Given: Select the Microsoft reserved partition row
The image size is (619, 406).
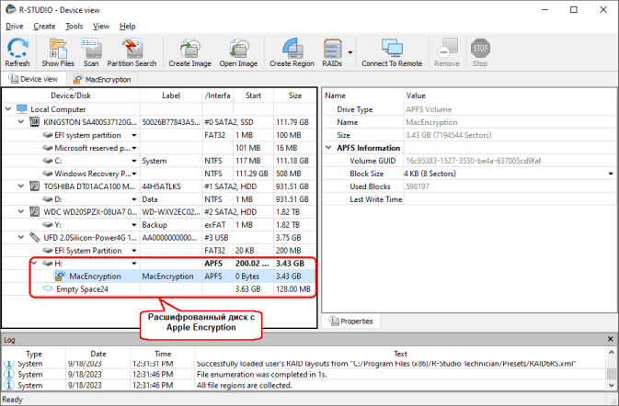Looking at the screenshot, I should click(159, 148).
